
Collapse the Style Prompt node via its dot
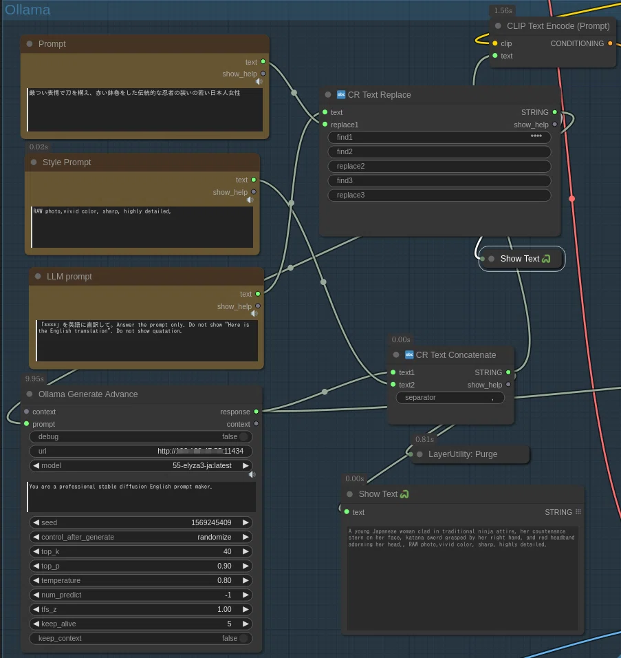pyautogui.click(x=34, y=162)
